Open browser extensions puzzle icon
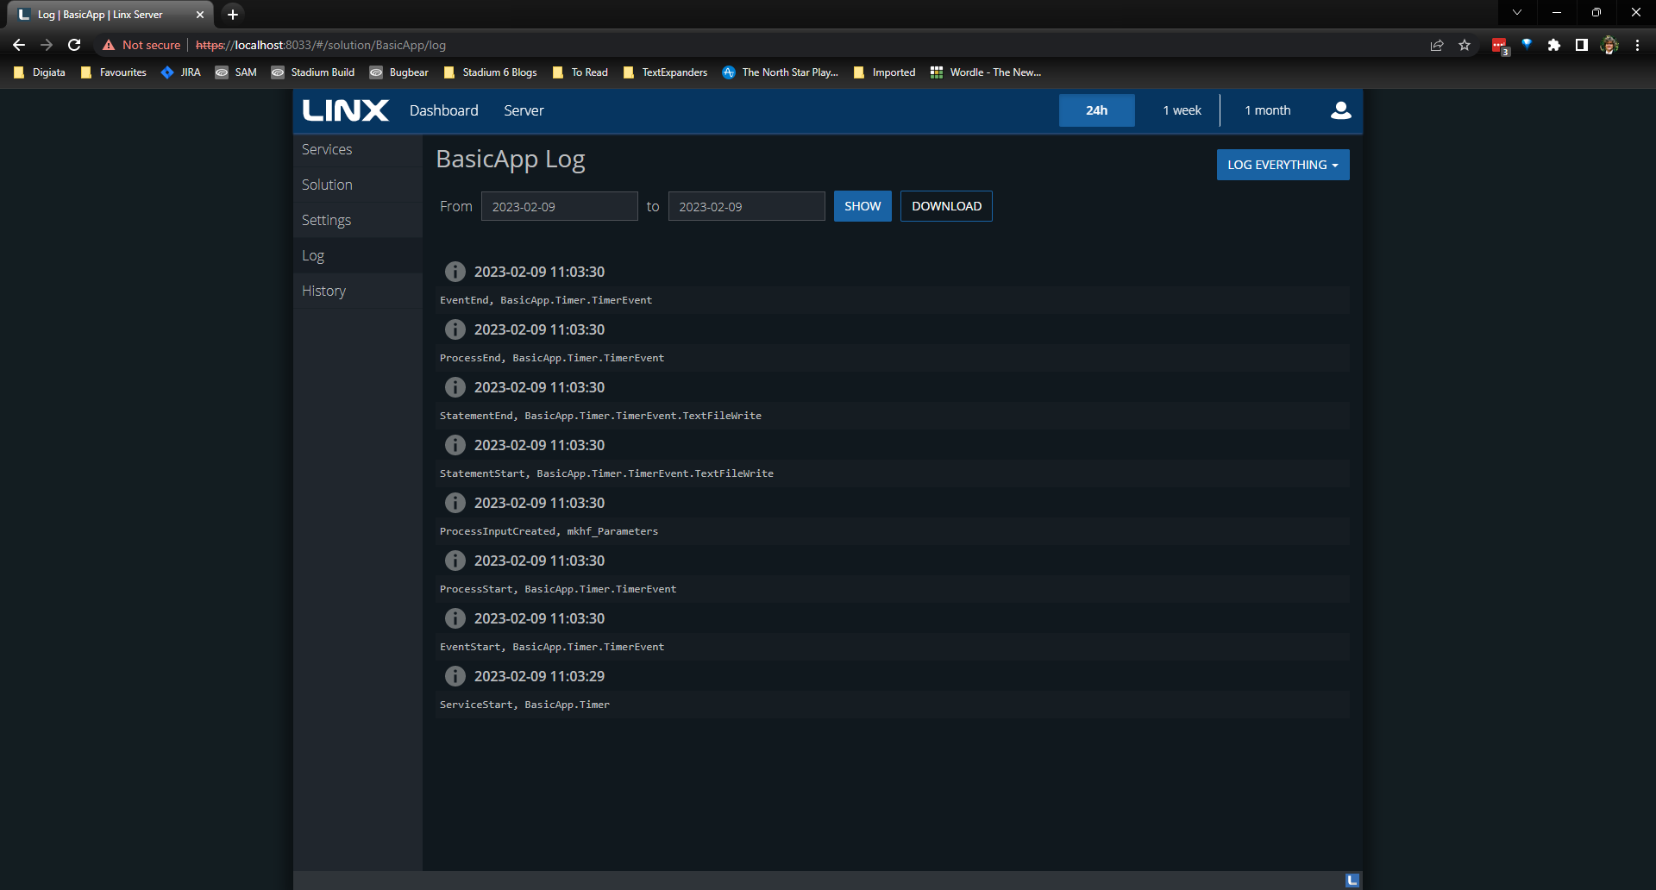 pyautogui.click(x=1554, y=45)
